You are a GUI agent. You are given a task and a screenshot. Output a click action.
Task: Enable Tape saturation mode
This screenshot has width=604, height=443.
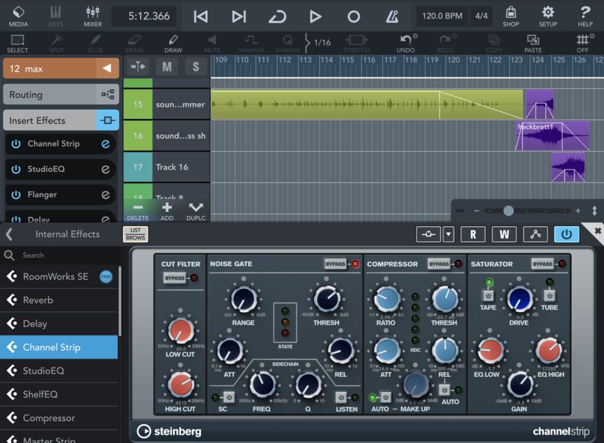pos(488,294)
